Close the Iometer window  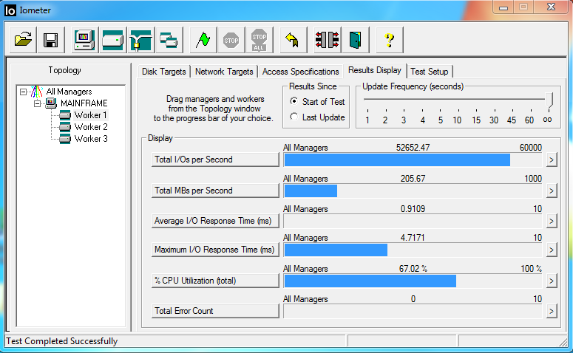[551, 7]
